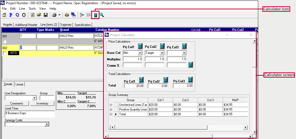296x139 pixels.
Task: Open the Prj Col1 Base Col dropdown
Action: 140,53
